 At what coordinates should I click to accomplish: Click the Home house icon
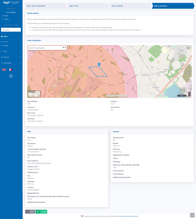coord(2,36)
